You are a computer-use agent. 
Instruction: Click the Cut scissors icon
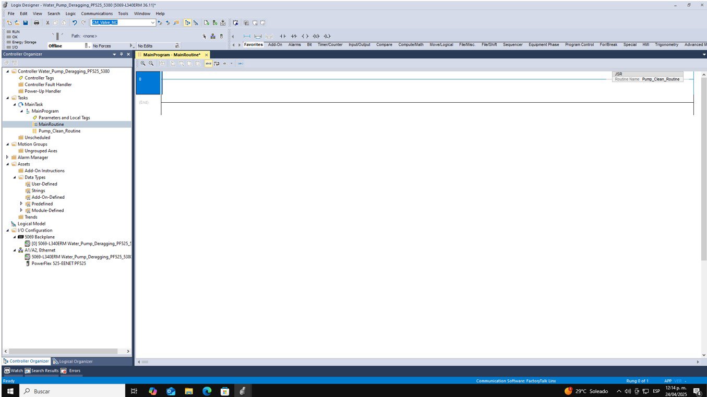(47, 23)
